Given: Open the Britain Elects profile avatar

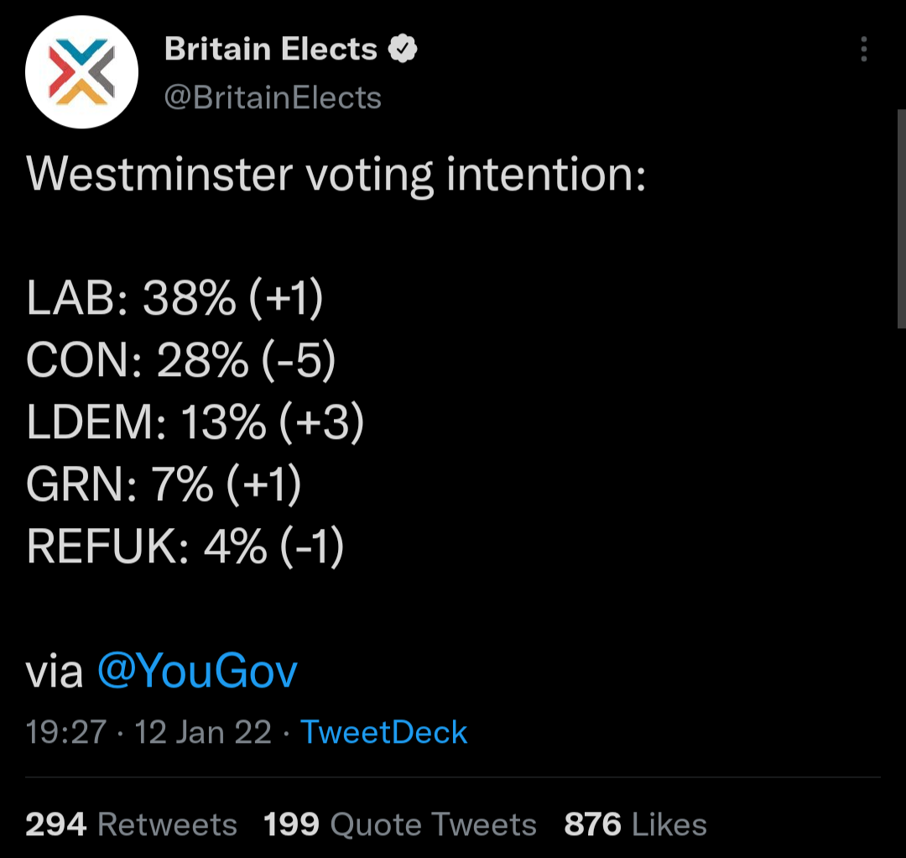Looking at the screenshot, I should (x=81, y=72).
